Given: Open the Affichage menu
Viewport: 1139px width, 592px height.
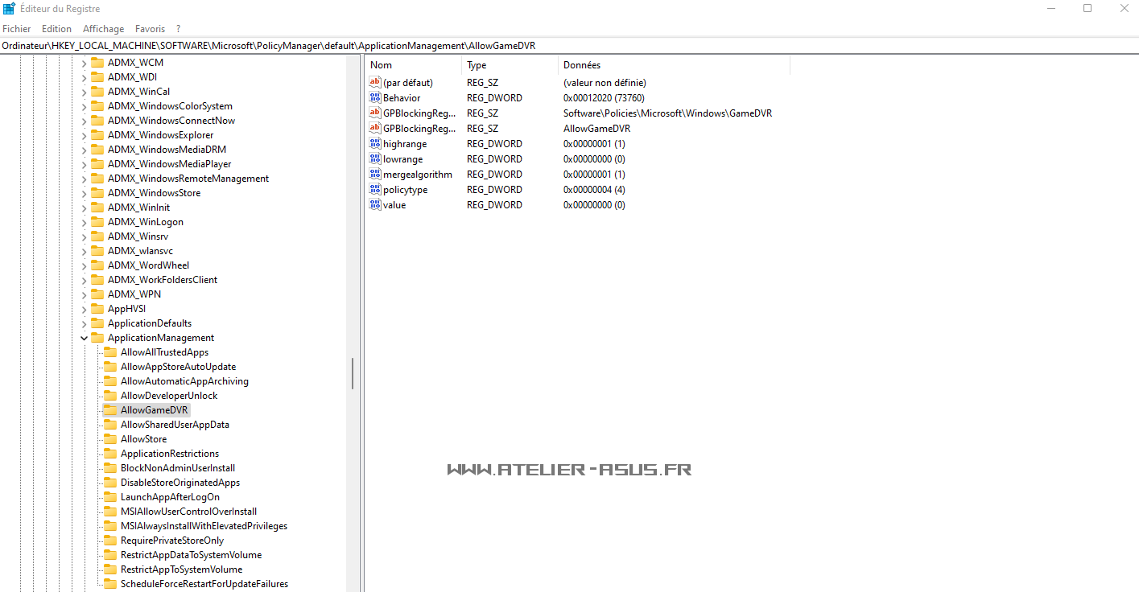Looking at the screenshot, I should pos(103,29).
